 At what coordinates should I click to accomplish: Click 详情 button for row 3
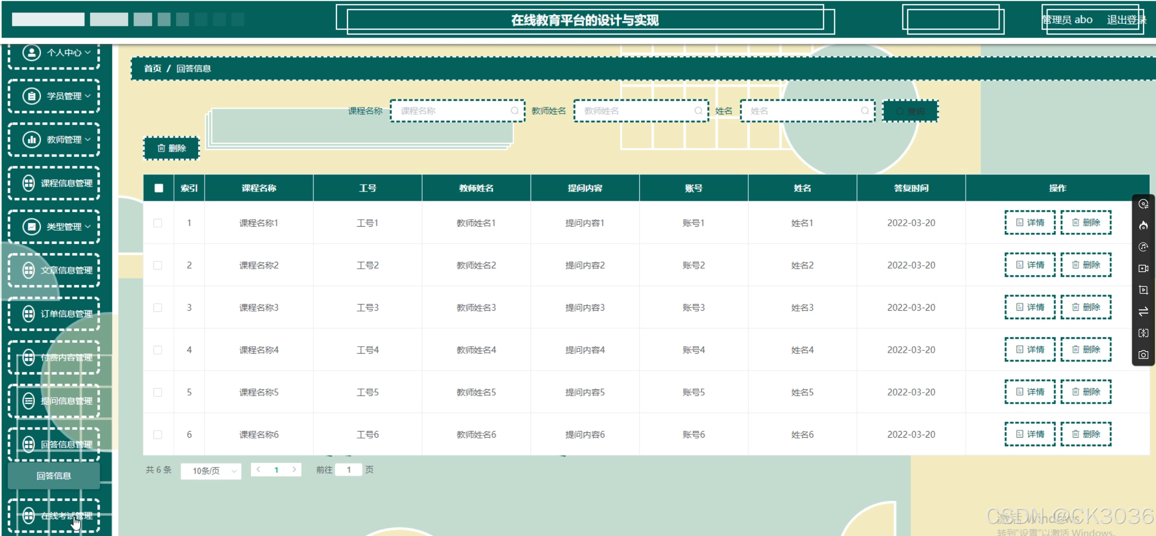[x=1030, y=307]
